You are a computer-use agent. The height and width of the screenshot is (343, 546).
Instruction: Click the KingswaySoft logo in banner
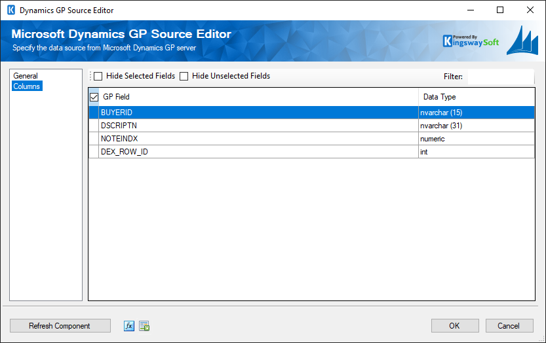[471, 41]
